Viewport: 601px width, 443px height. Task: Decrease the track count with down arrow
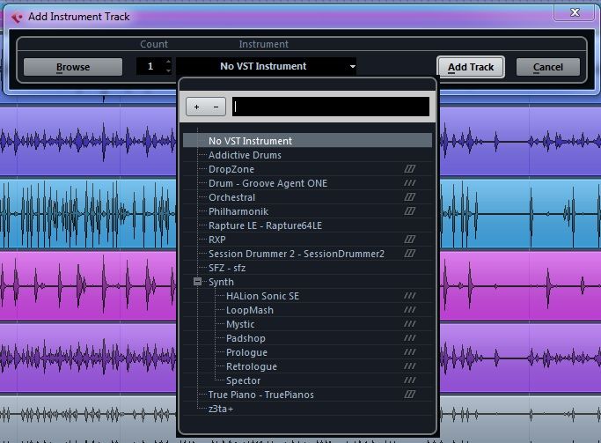tap(168, 70)
